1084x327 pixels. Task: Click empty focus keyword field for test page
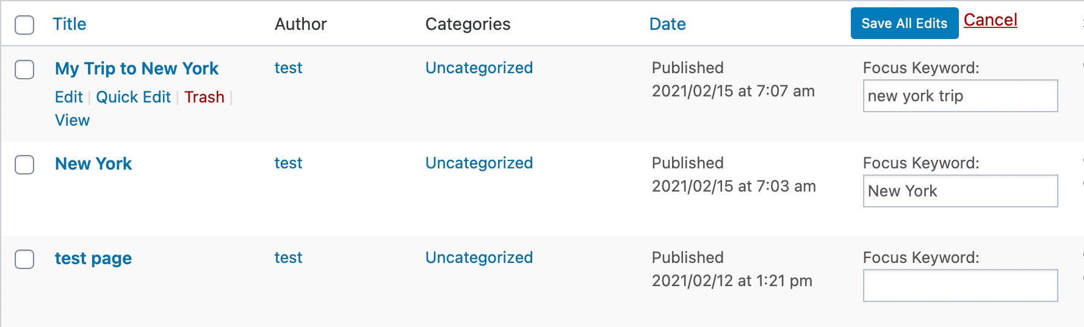click(x=959, y=286)
